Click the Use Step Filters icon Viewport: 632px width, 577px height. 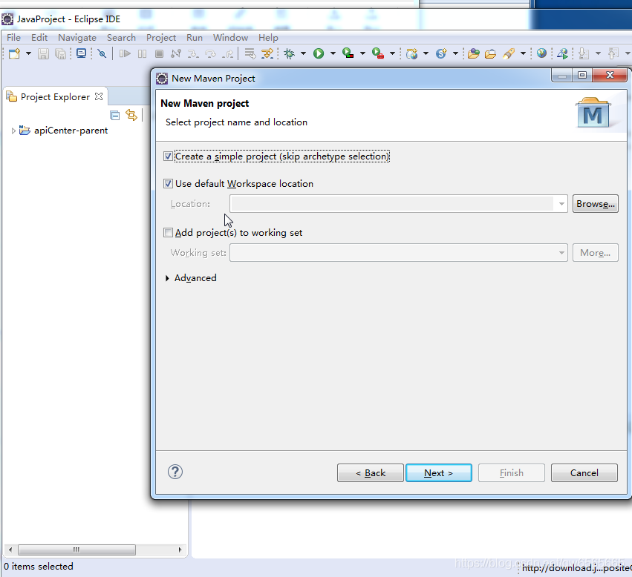coord(267,53)
